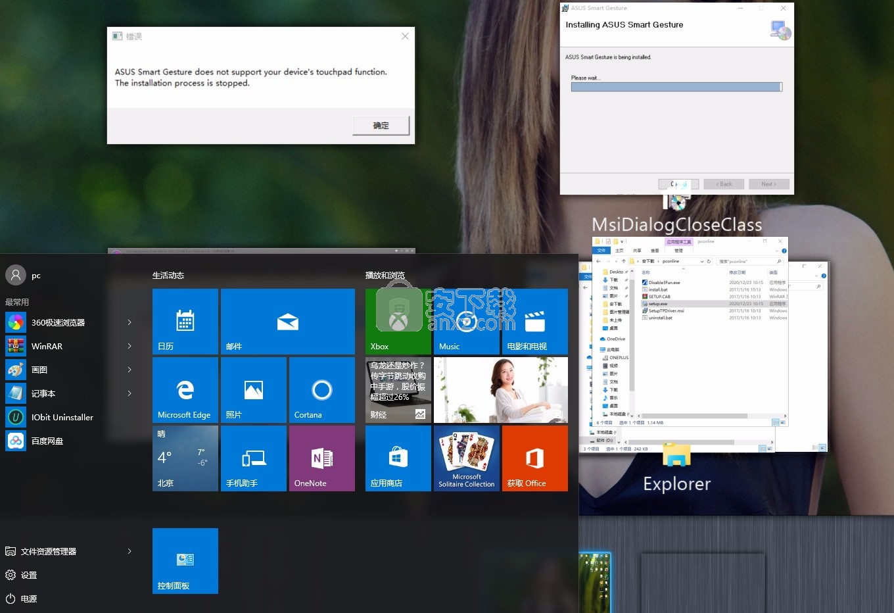Open the 北京 weather tile
The height and width of the screenshot is (613, 894).
tap(185, 458)
